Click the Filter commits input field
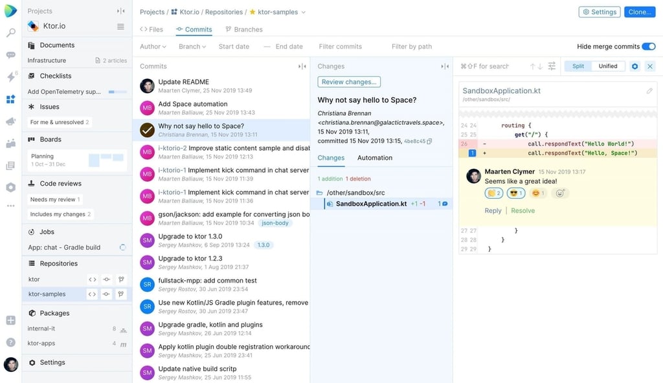663x383 pixels. point(341,47)
